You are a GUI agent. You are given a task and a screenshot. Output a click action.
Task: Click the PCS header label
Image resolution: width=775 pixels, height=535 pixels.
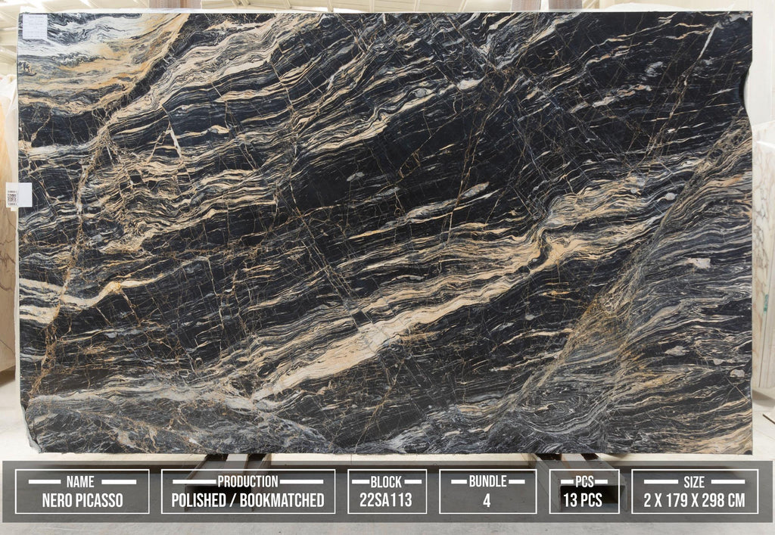pos(584,481)
